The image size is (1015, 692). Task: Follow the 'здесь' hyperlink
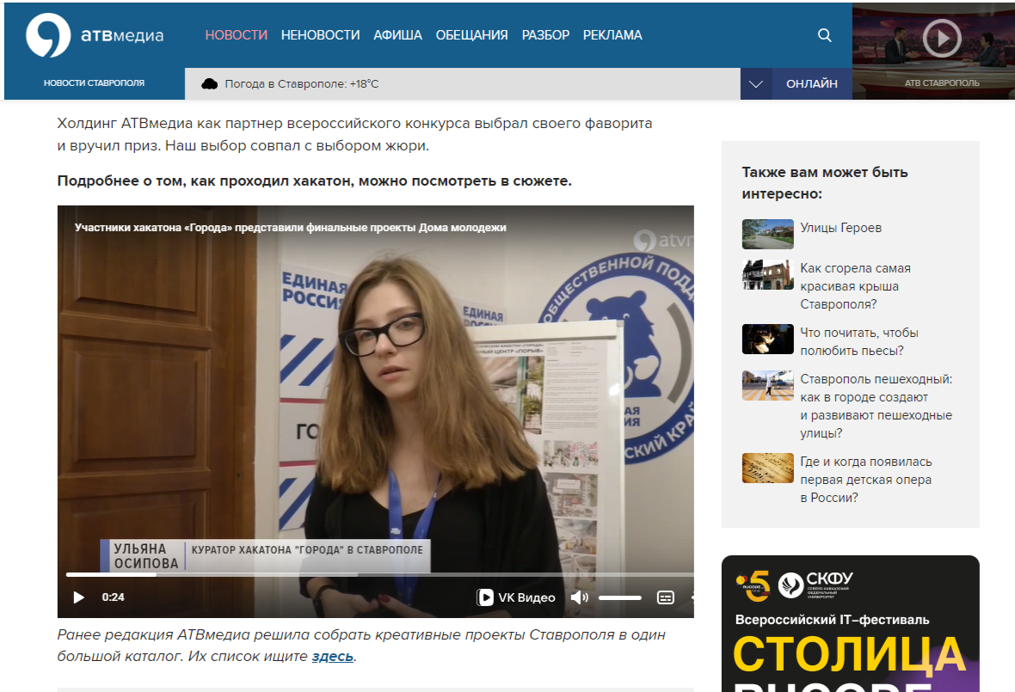tap(333, 656)
